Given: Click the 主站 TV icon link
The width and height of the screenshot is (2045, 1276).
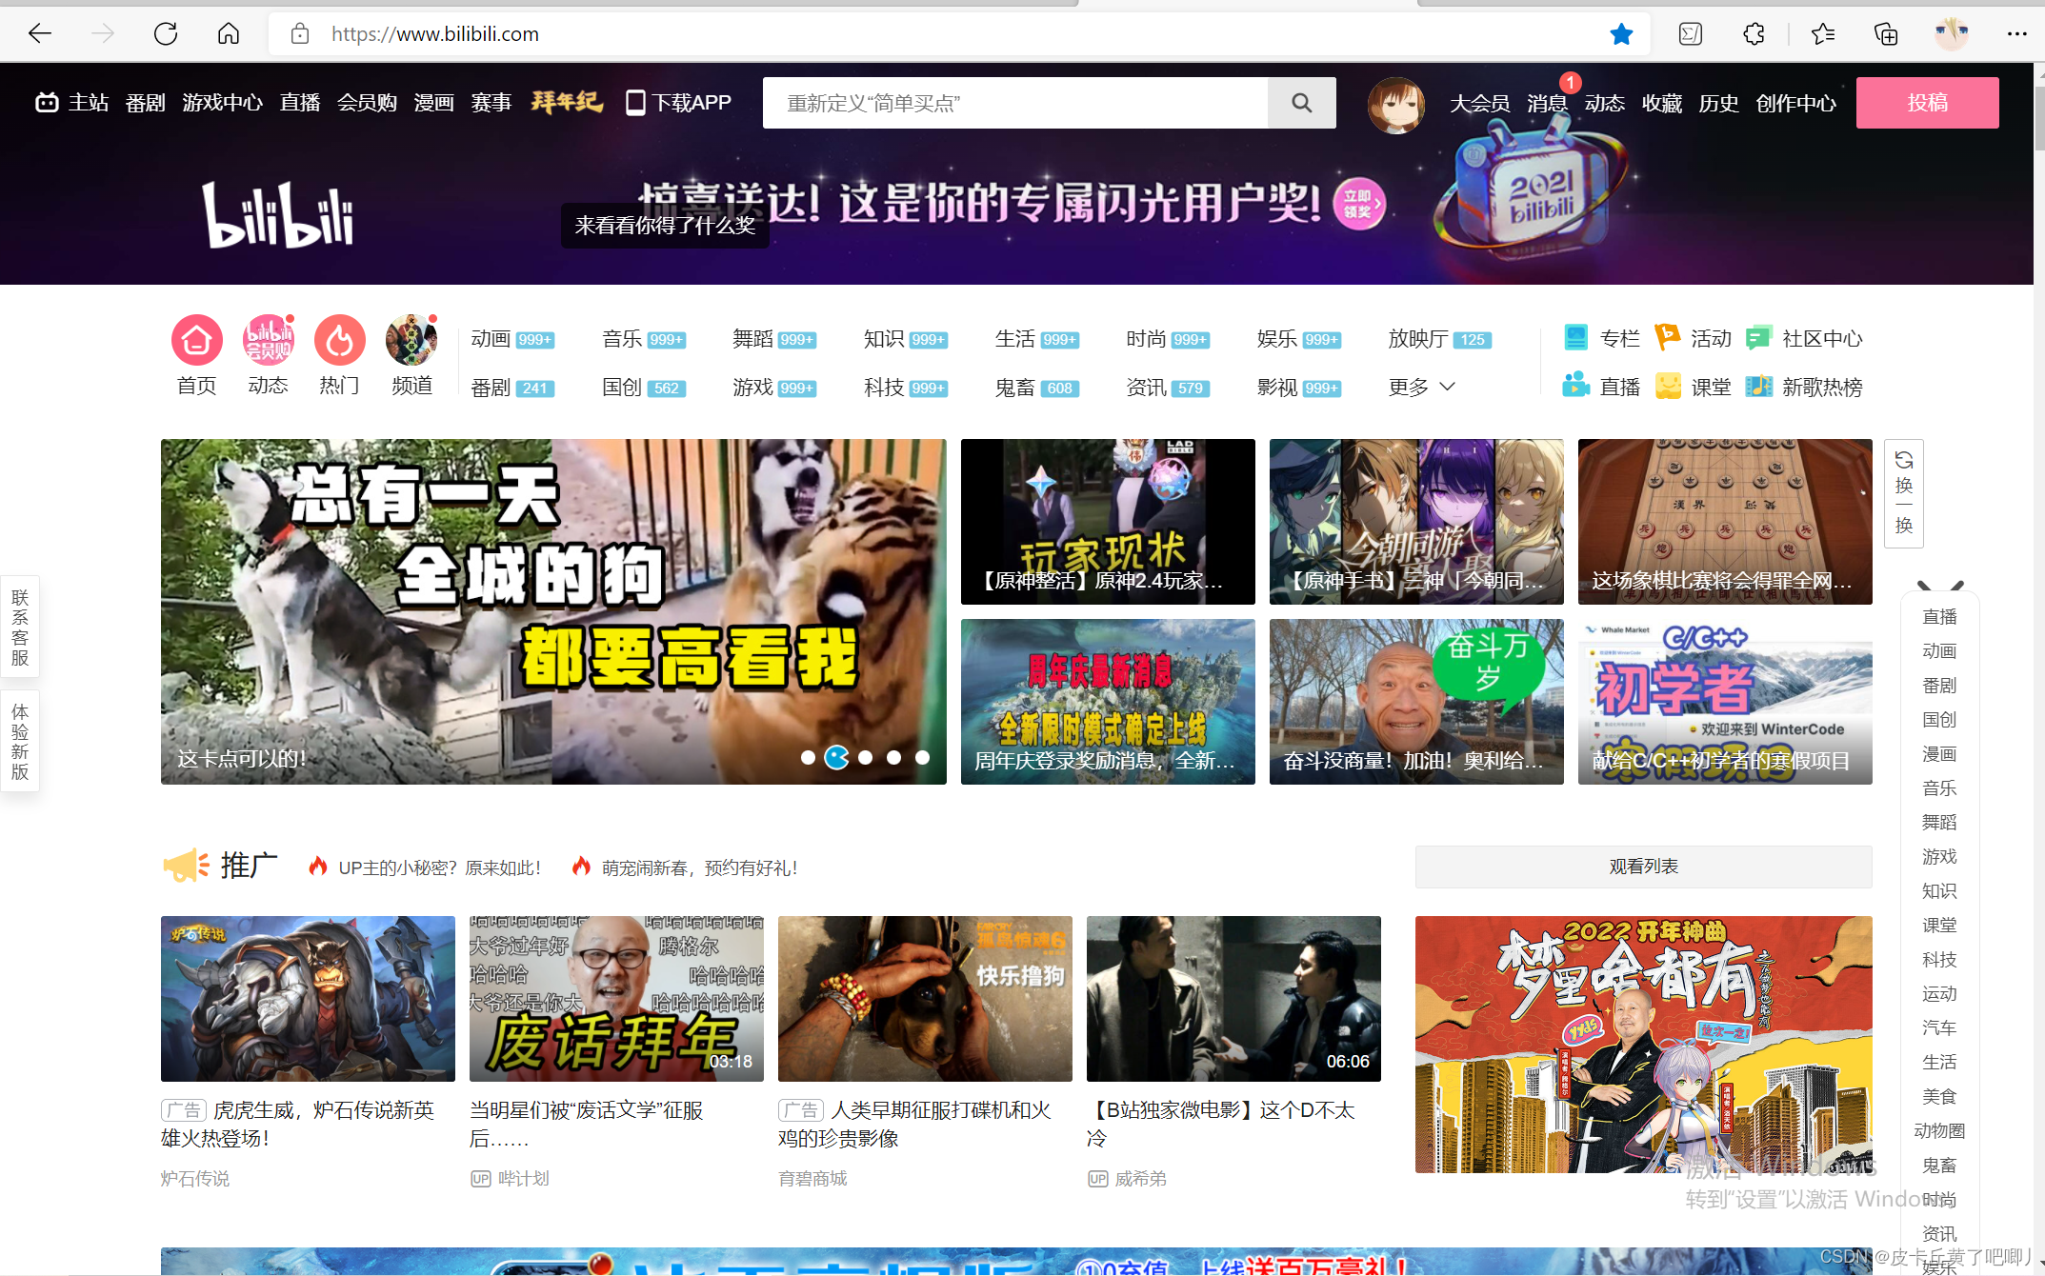Looking at the screenshot, I should point(72,103).
